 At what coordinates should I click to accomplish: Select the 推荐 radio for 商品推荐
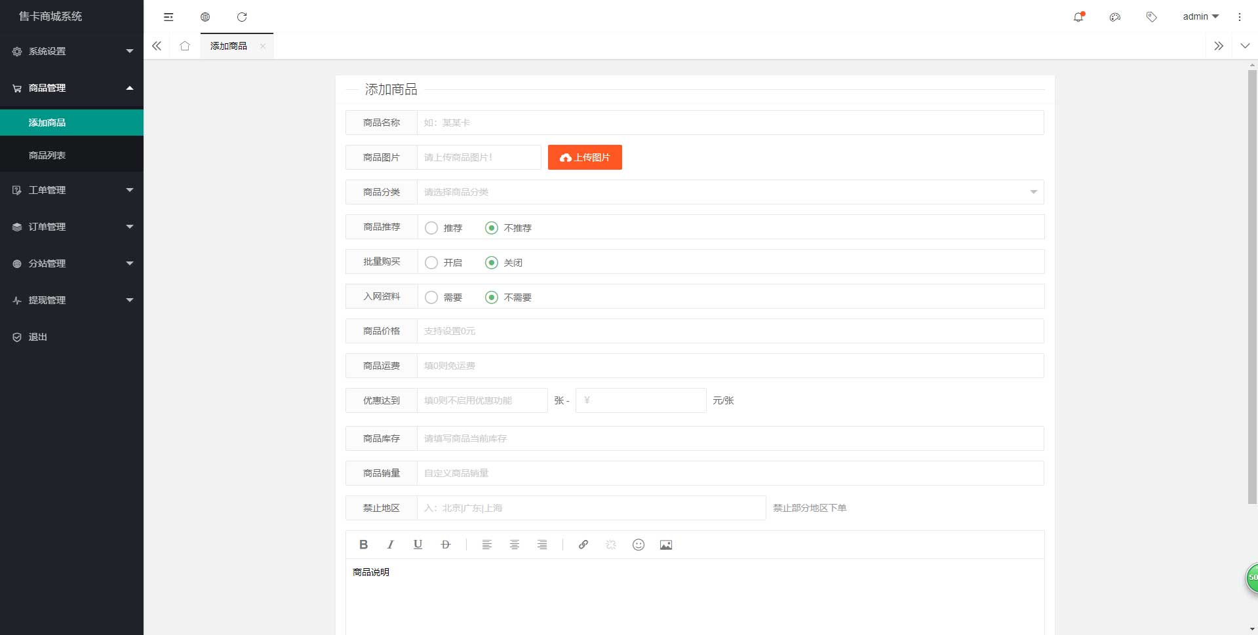coord(431,227)
